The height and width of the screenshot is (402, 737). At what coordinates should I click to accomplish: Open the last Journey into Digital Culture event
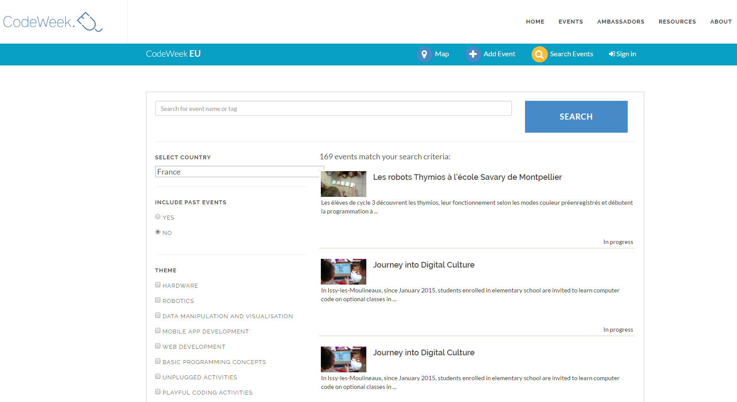424,353
